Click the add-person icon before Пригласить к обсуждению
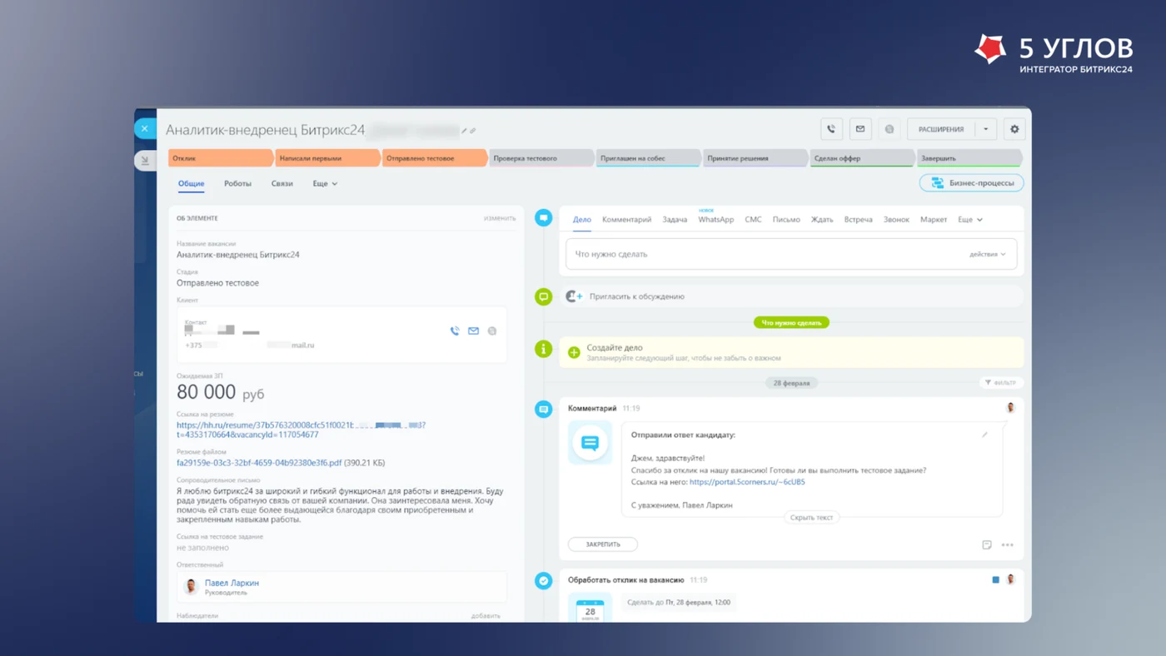This screenshot has width=1166, height=656. [574, 296]
